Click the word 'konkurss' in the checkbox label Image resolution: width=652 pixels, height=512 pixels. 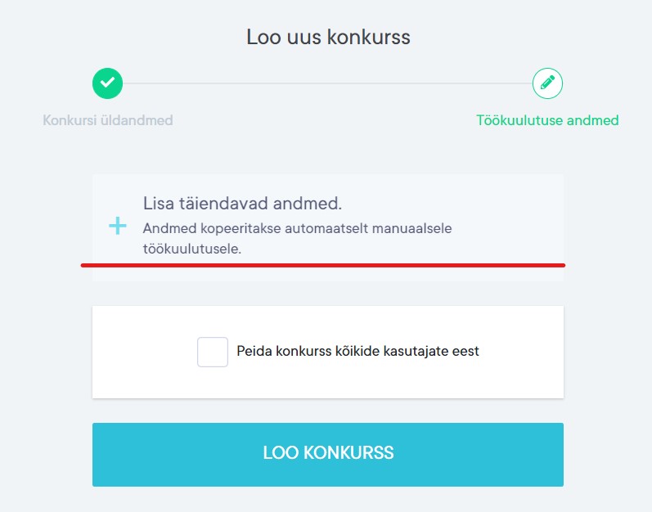tap(301, 352)
